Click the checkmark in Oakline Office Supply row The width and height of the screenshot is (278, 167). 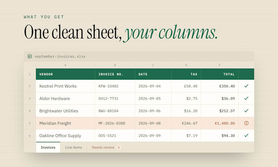tap(246, 136)
